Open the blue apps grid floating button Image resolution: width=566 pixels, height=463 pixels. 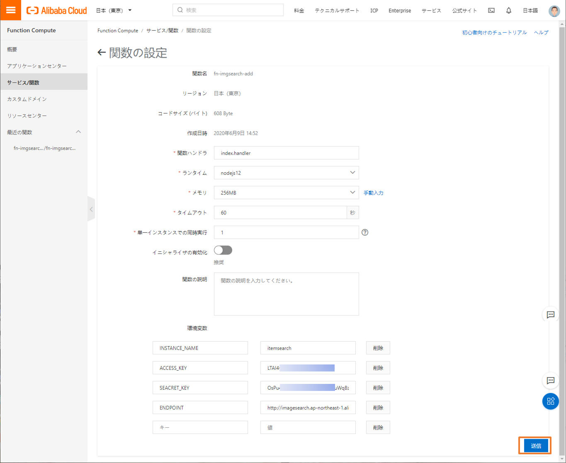[x=551, y=401]
